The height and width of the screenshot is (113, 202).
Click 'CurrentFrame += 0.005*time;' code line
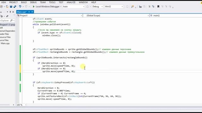tap(54, 91)
